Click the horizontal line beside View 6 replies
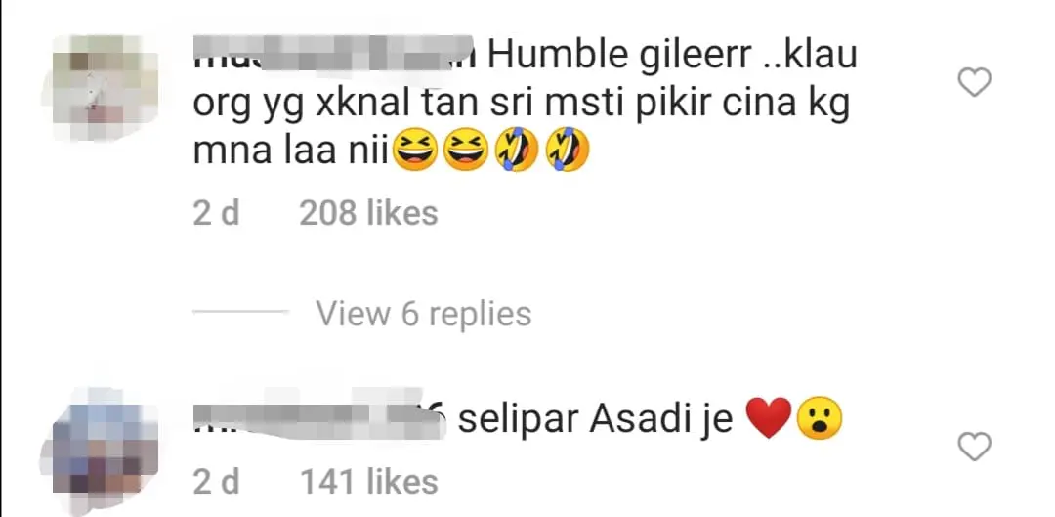 241,312
